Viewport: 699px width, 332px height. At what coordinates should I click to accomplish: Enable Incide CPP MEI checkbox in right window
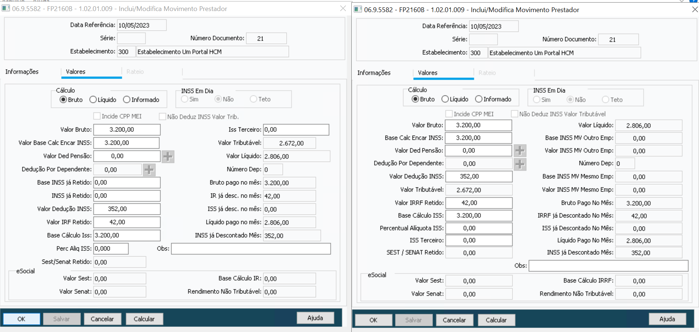tap(449, 114)
